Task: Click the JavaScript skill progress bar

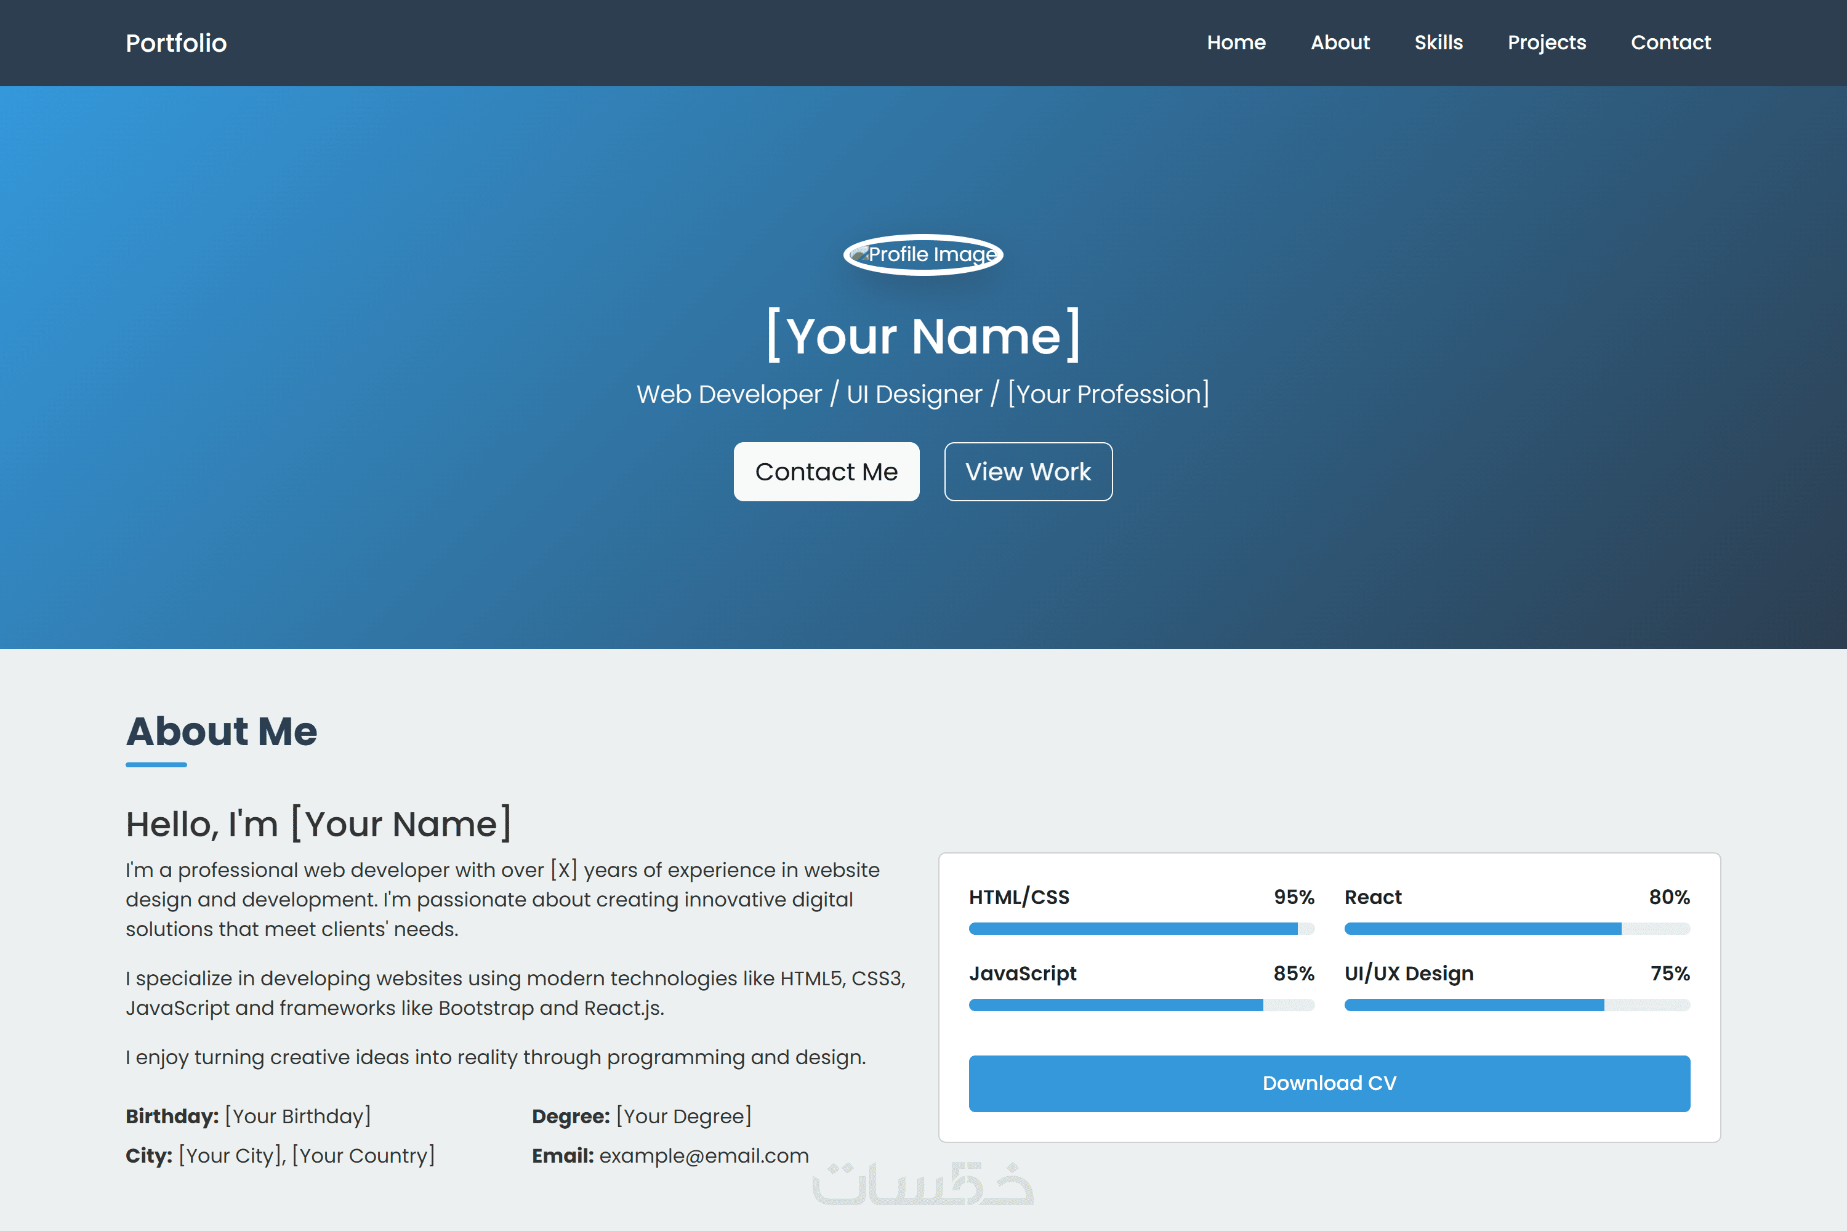Action: 1141,1005
